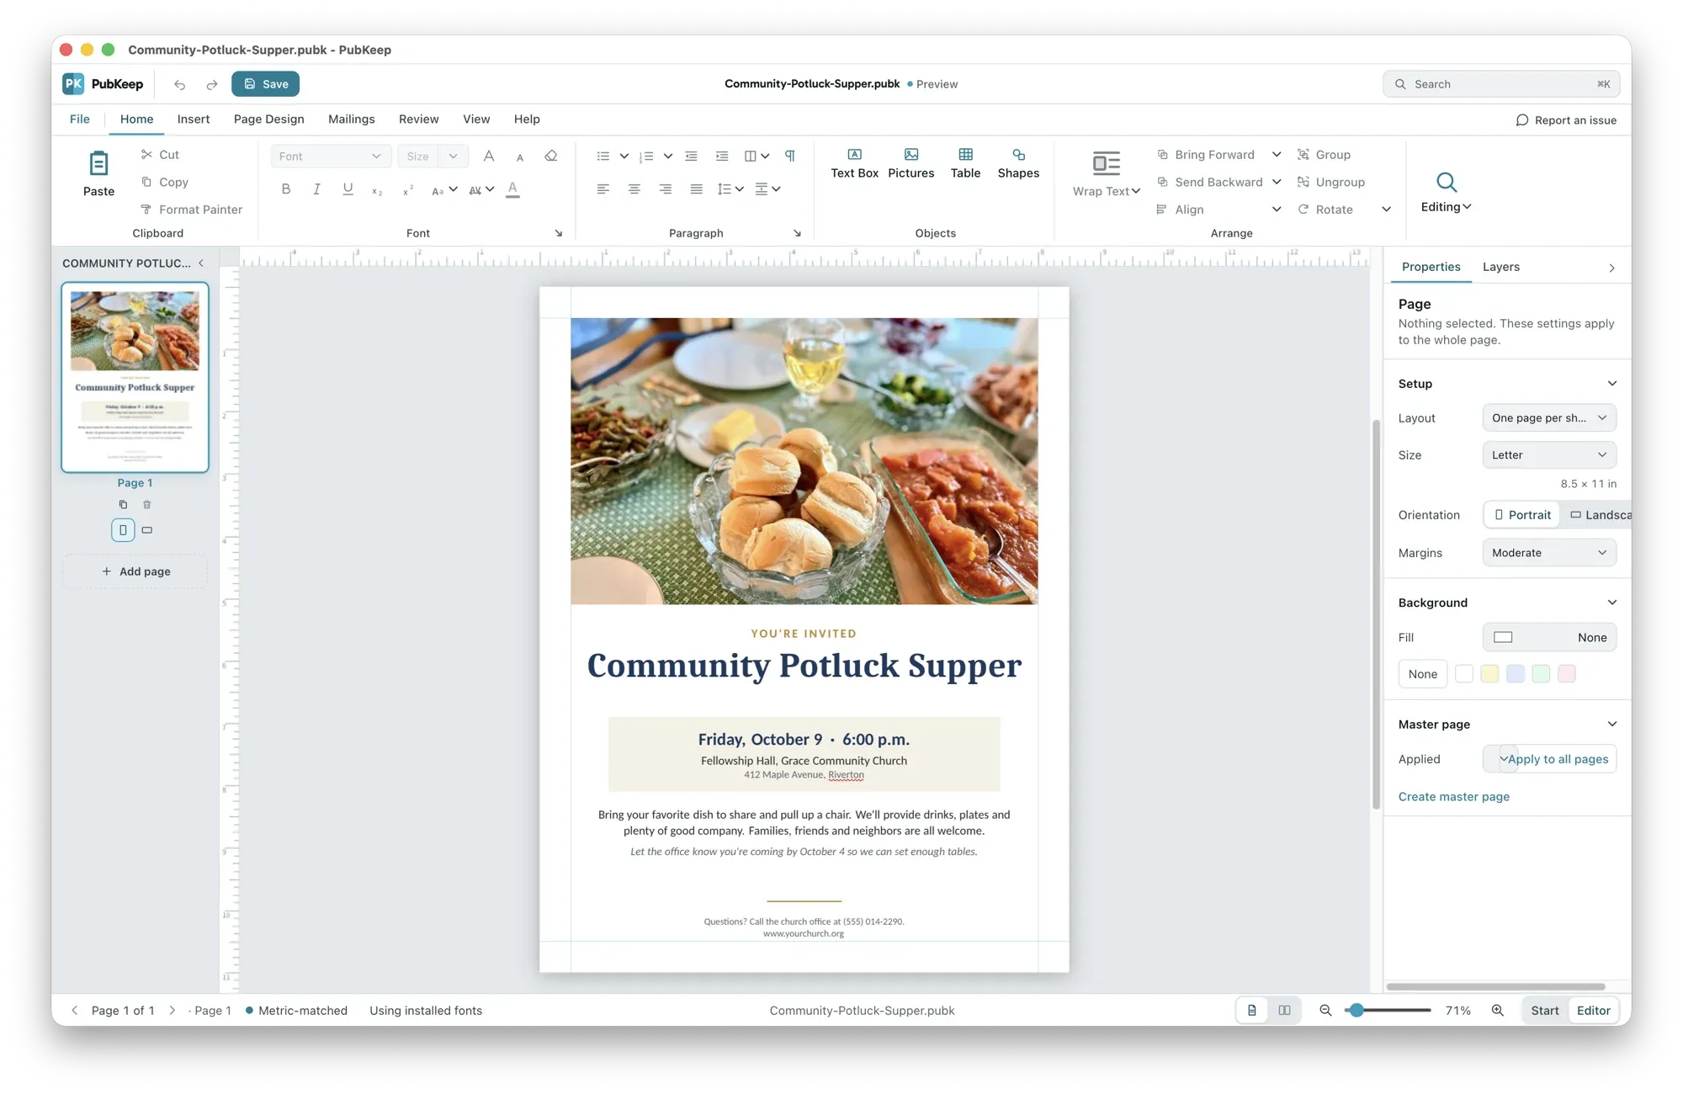The image size is (1683, 1094).
Task: Click Add page button
Action: pyautogui.click(x=135, y=571)
